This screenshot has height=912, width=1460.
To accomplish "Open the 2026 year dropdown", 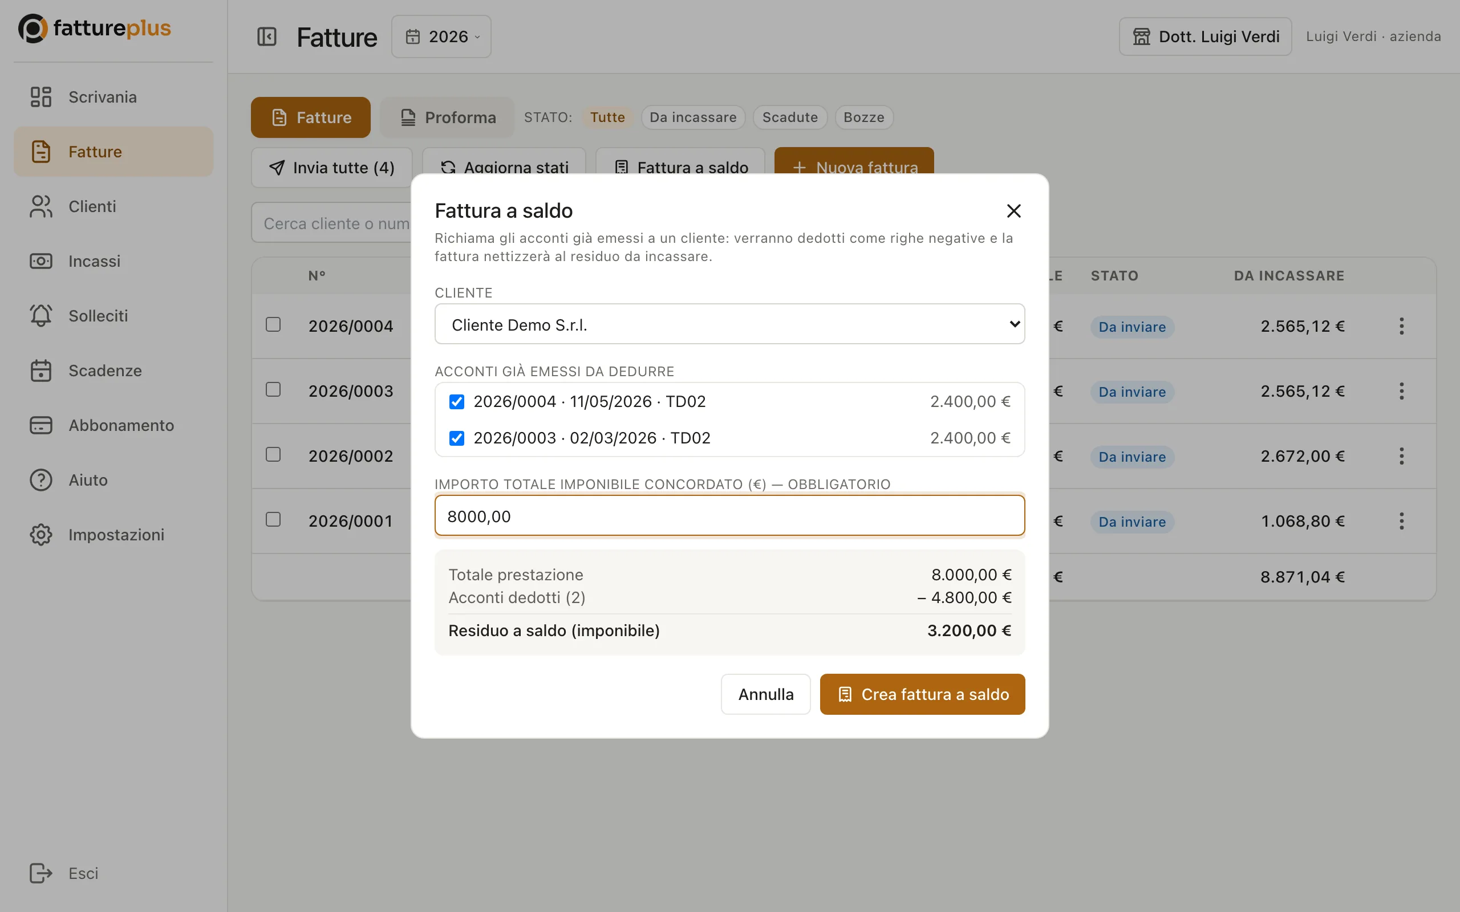I will point(441,37).
